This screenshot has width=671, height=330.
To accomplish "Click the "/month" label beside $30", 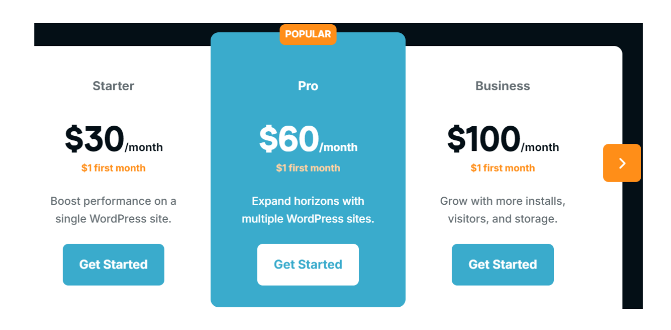I will pyautogui.click(x=144, y=147).
